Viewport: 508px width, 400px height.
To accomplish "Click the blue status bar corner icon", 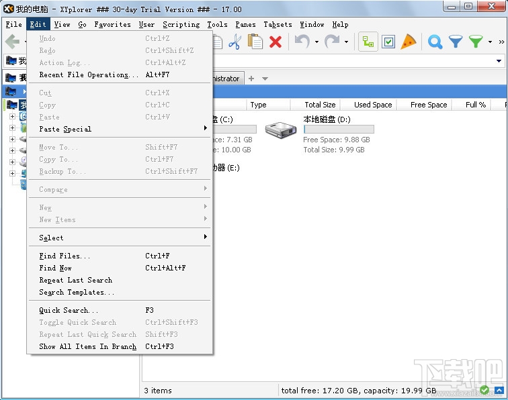I will tap(499, 391).
